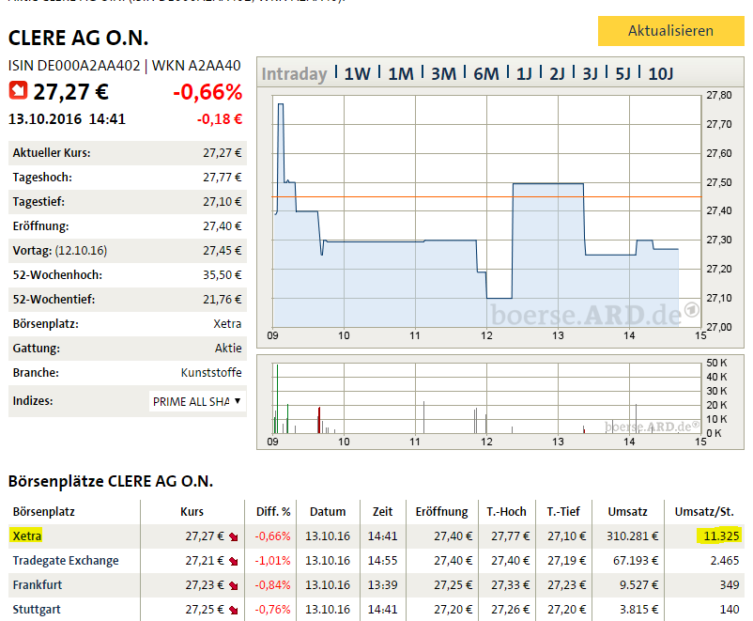The height and width of the screenshot is (621, 753).
Task: Click the Tradegate time 14:55
Action: coord(382,561)
